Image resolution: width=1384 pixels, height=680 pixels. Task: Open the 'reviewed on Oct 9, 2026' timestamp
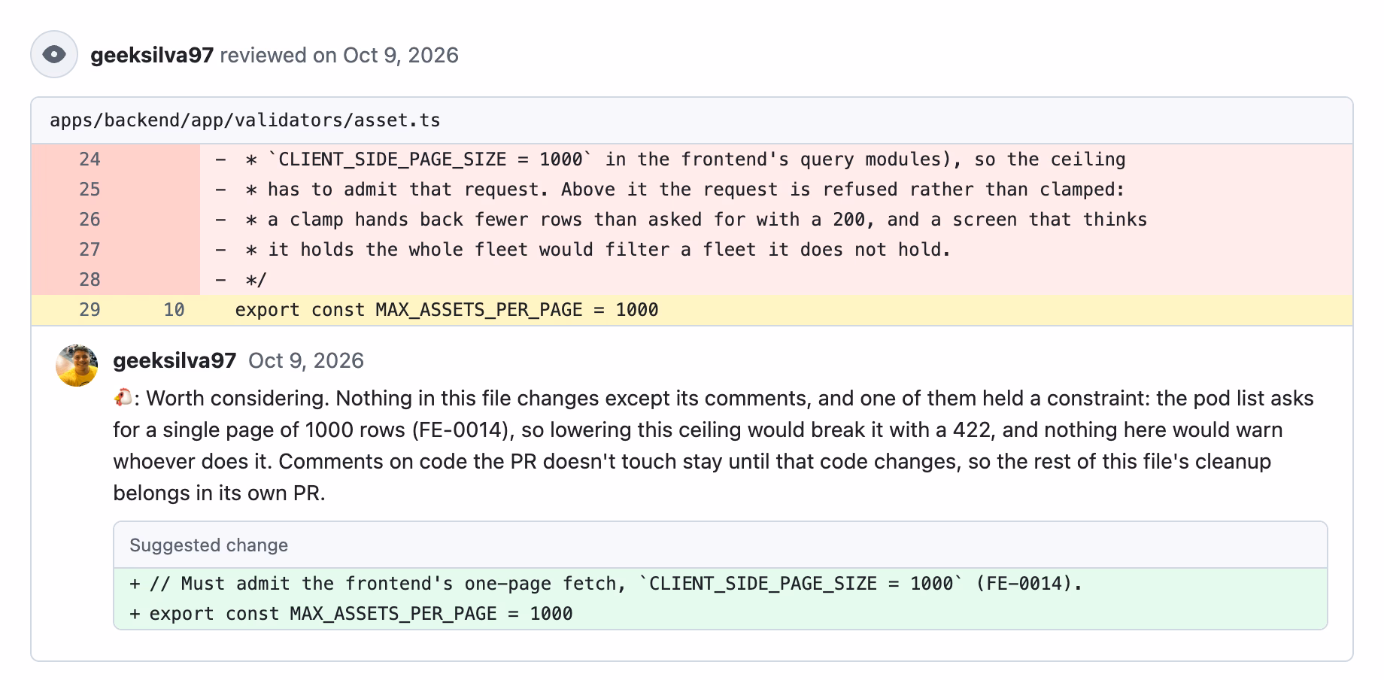(x=339, y=56)
